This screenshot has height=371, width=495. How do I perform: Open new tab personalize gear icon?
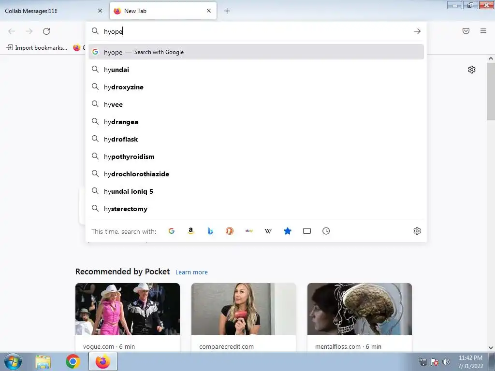pyautogui.click(x=472, y=70)
